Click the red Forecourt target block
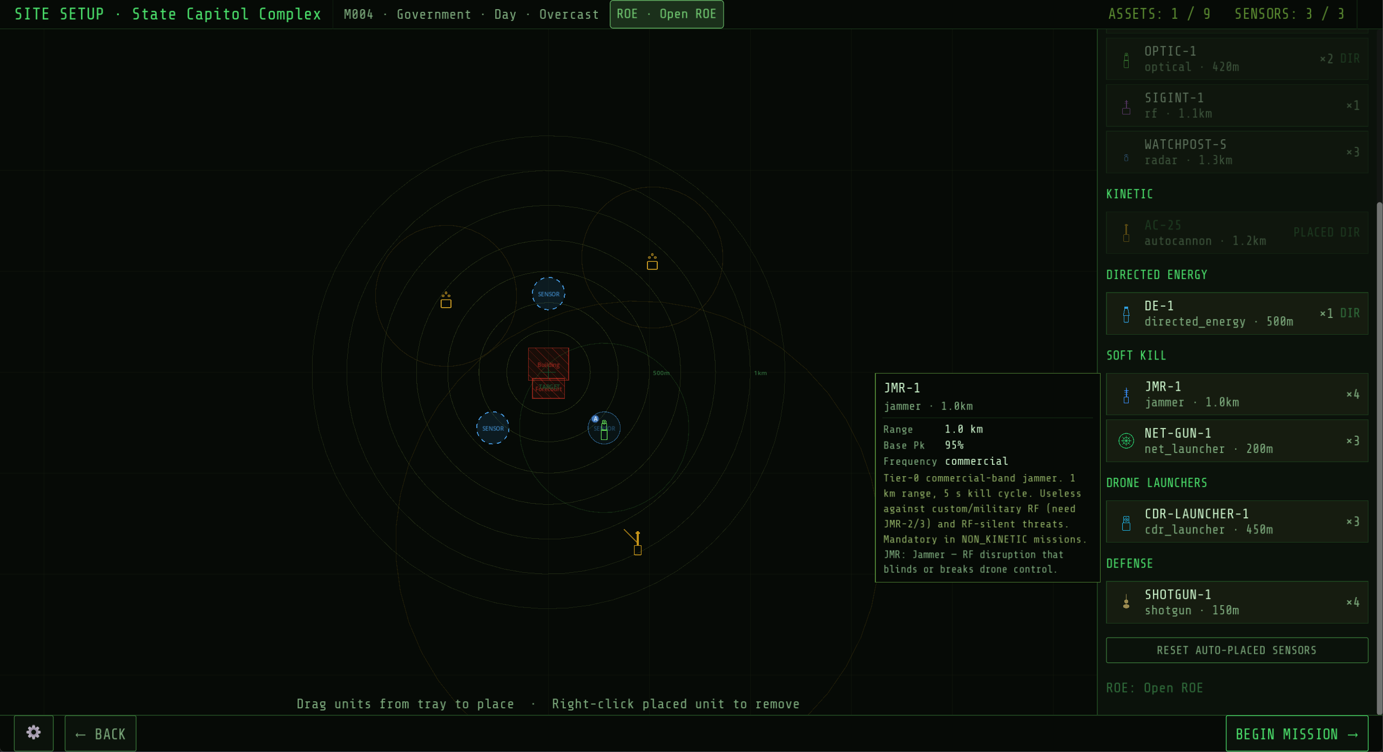 tap(548, 389)
